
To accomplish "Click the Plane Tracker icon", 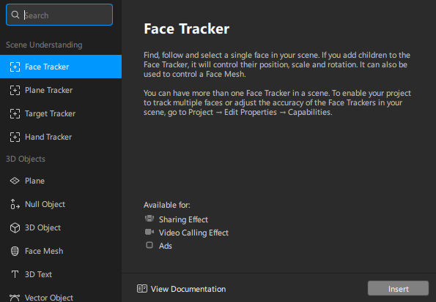I will tap(15, 90).
